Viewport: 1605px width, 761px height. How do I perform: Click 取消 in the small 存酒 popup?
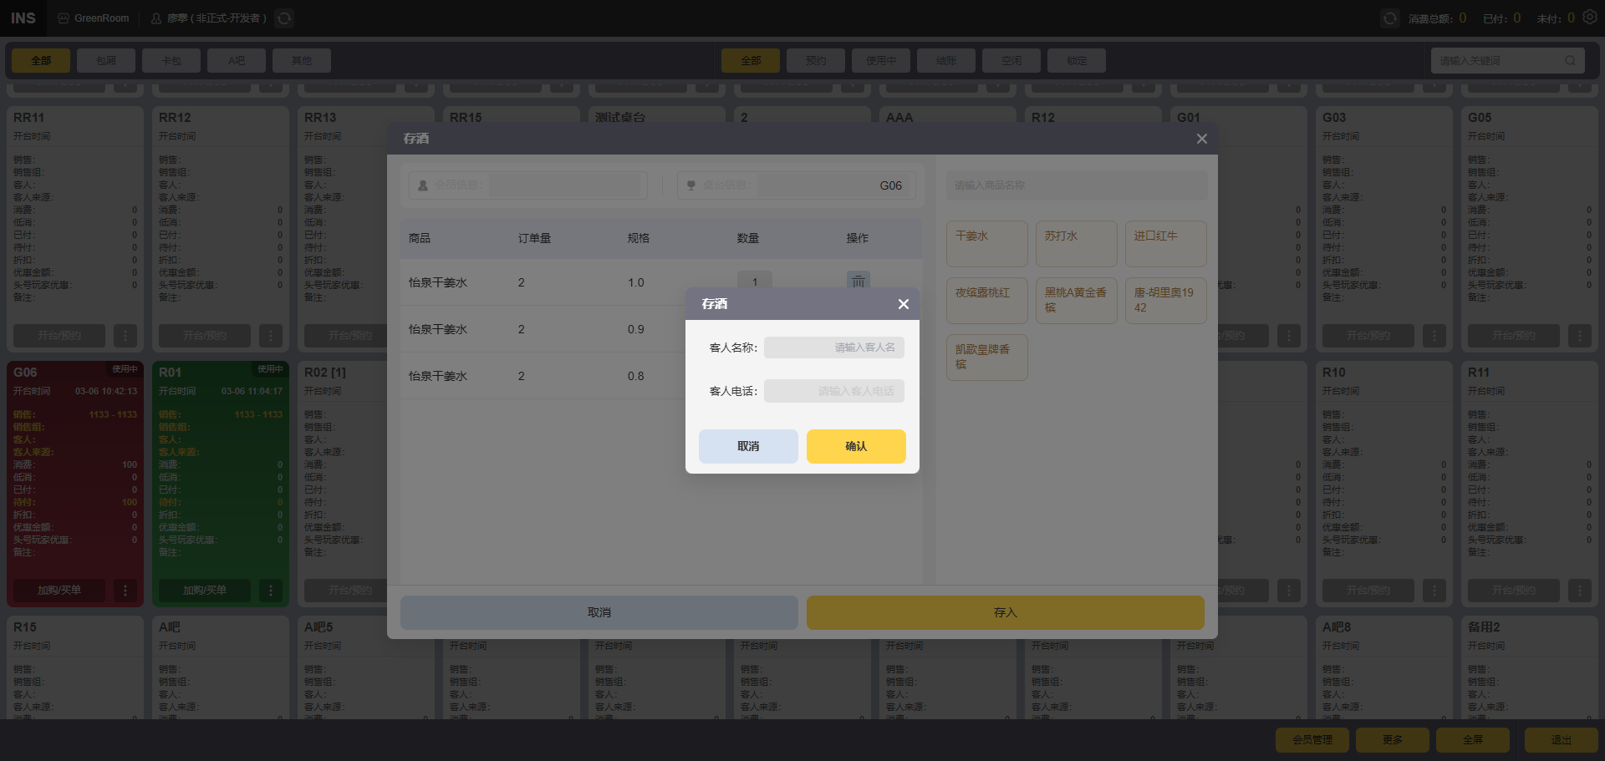(x=748, y=446)
